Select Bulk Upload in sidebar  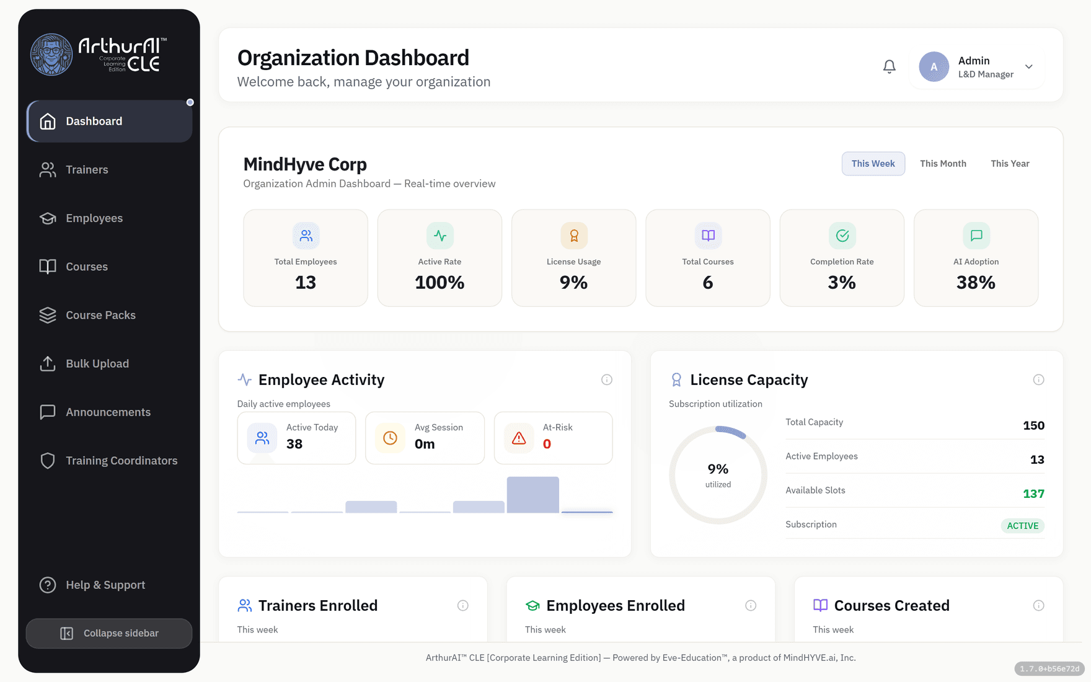click(109, 363)
